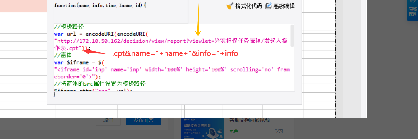Open the 帮助文档内嵌视频 course thumbnail
The image size is (418, 139).
pyautogui.click(x=203, y=129)
